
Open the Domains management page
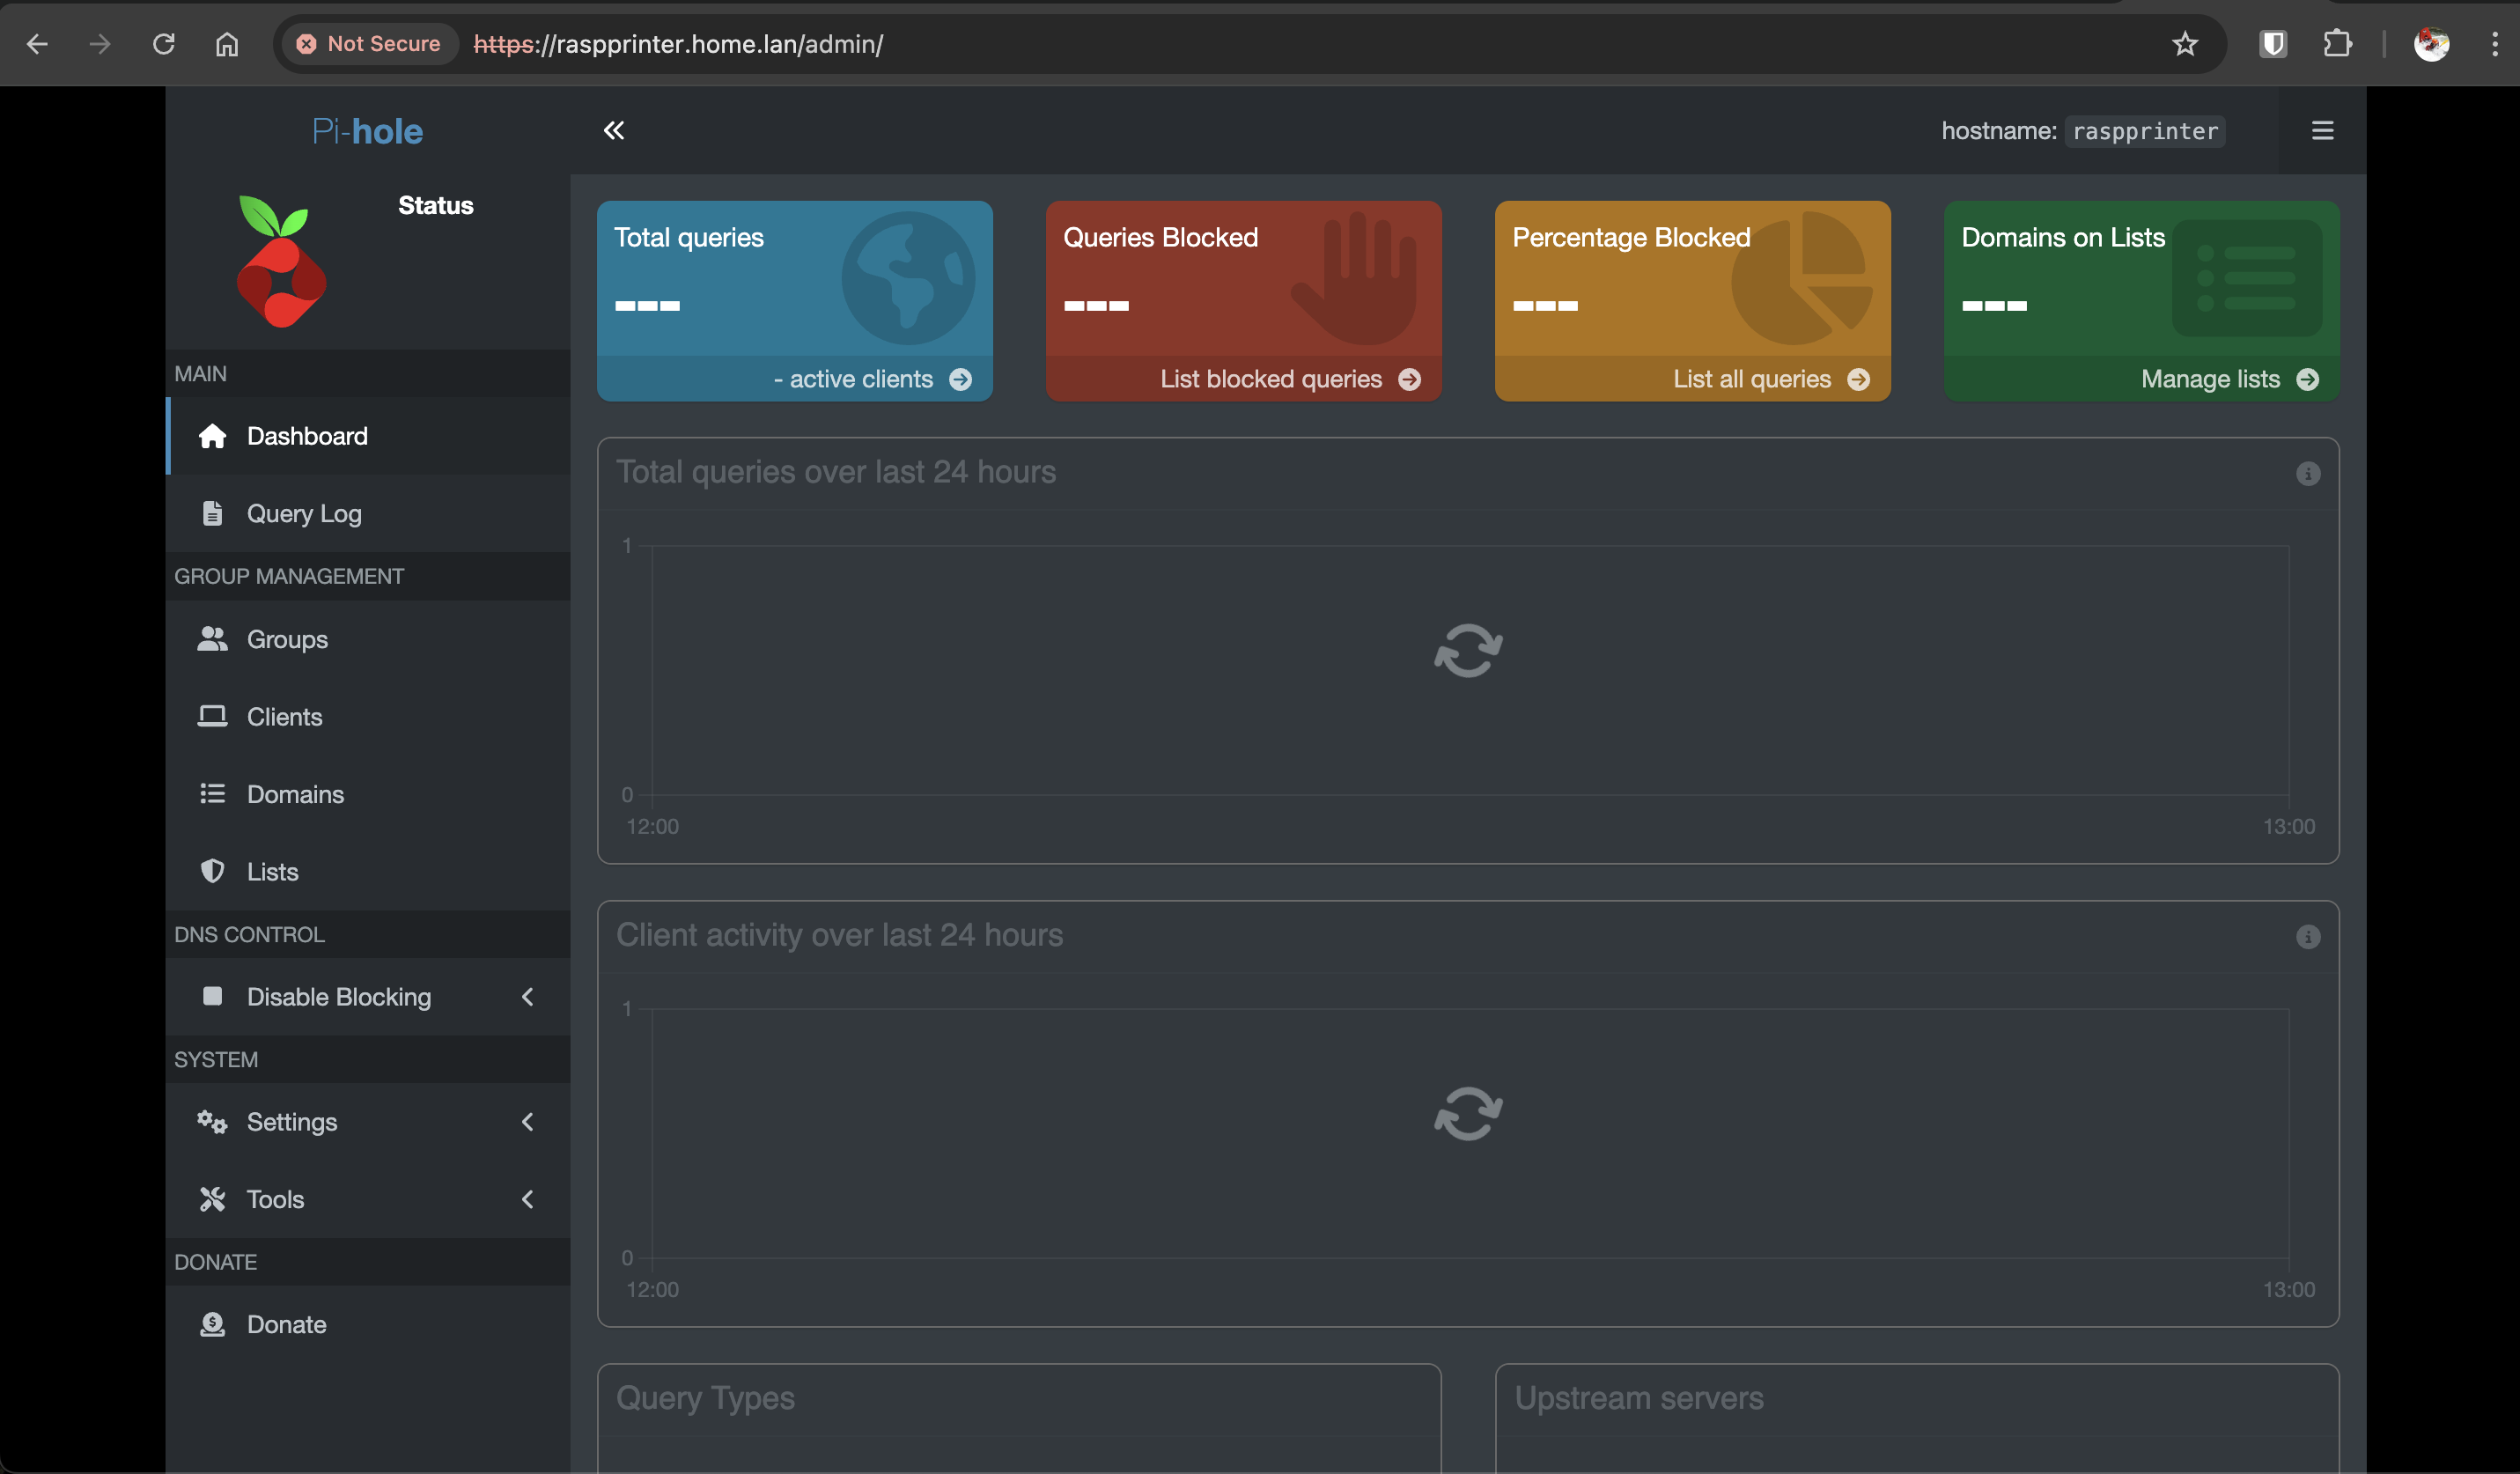click(295, 794)
